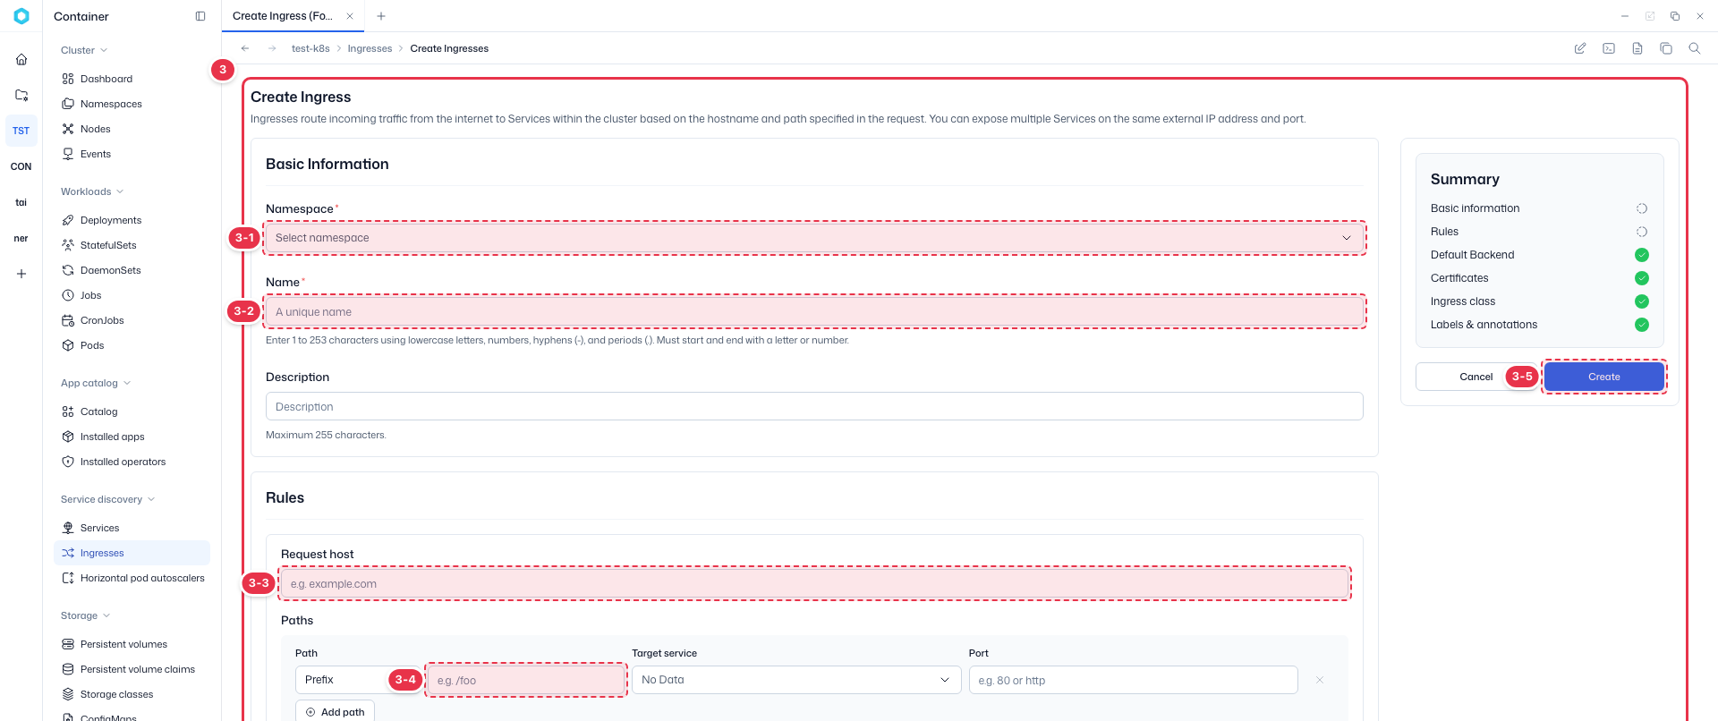Collapse the Workloads section
This screenshot has height=721, width=1718.
coord(92,191)
